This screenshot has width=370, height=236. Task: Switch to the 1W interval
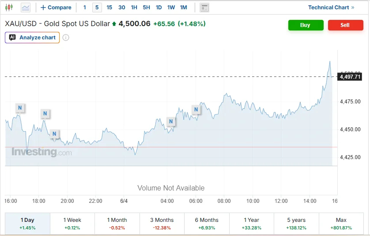click(171, 8)
